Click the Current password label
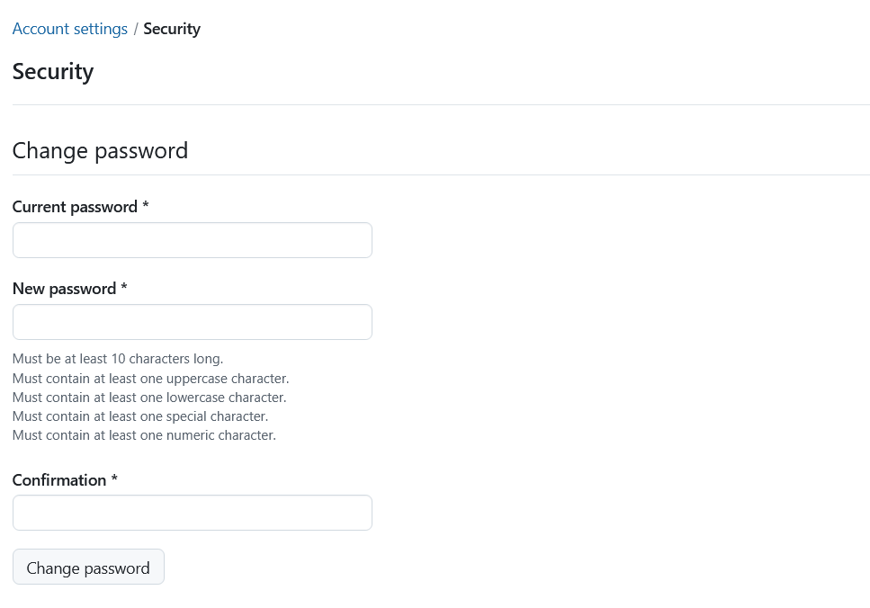870x608 pixels. click(75, 207)
